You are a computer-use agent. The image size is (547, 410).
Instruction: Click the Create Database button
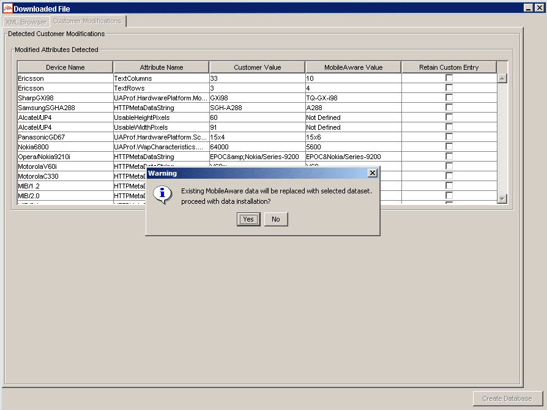click(x=507, y=398)
